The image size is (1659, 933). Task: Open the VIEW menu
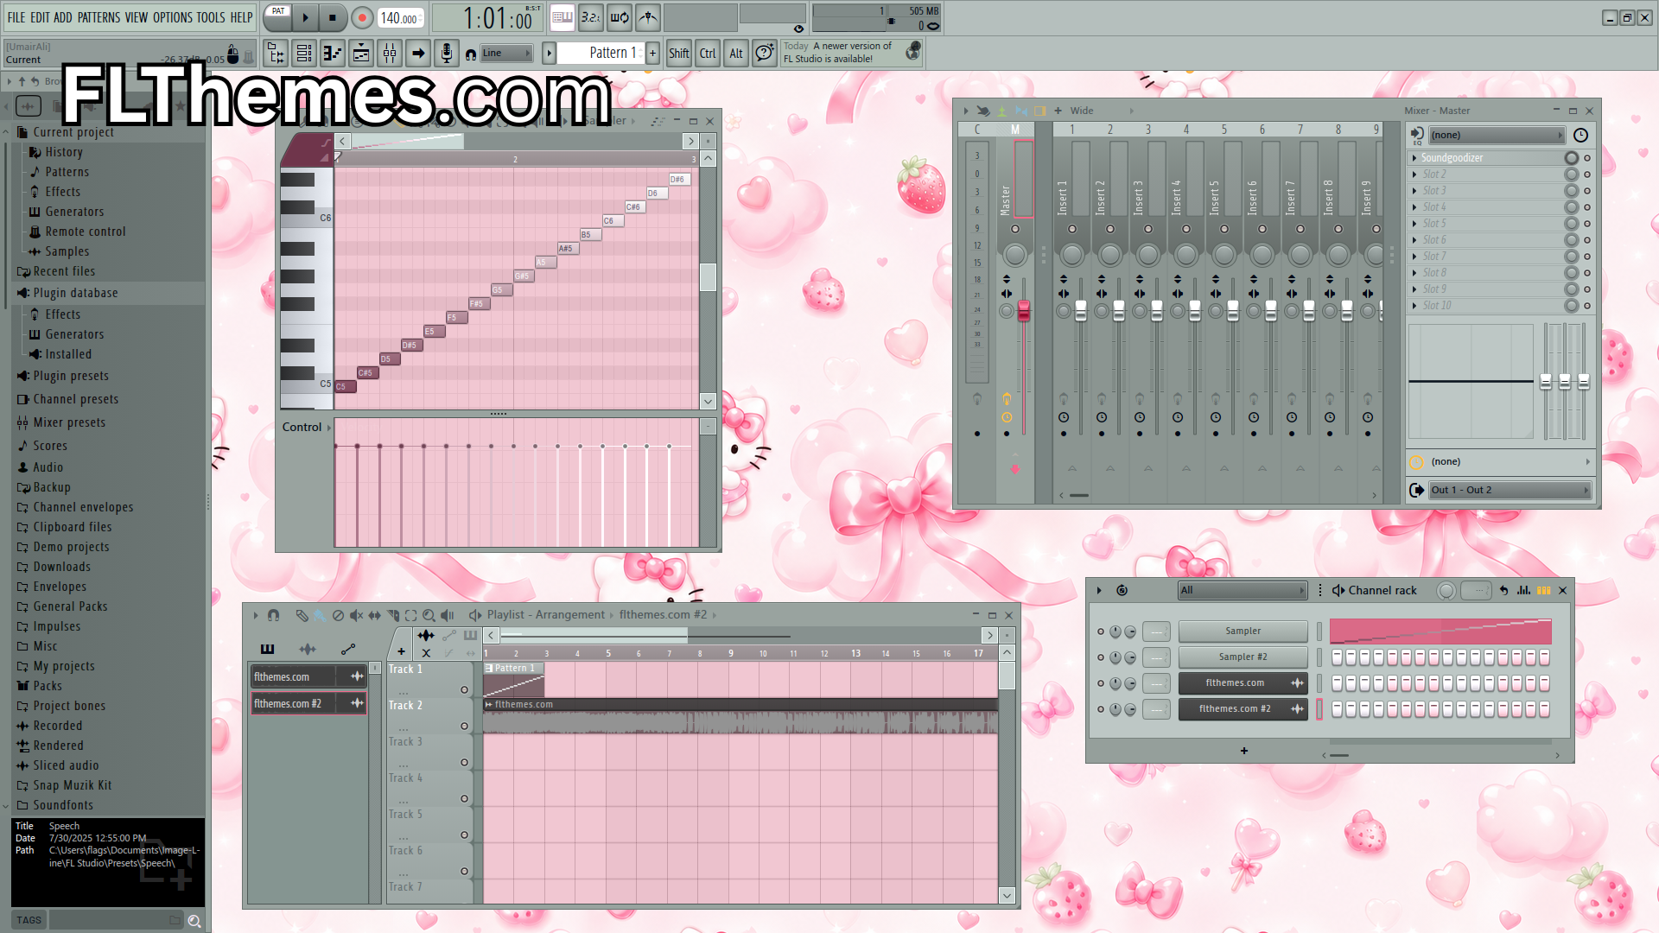coord(137,17)
